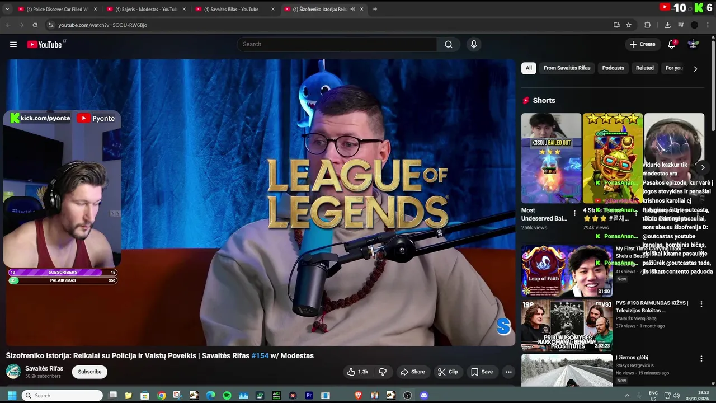Open Premiere Pro from the taskbar
Screen dimensions: 716x403
[x=309, y=395]
